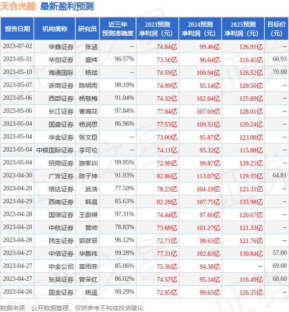
Task: Click the 2023预测净利润 column header
Action: pos(157,29)
